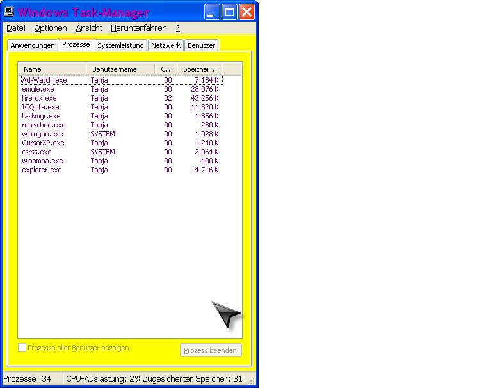The image size is (484, 388).
Task: Sort by Speicher column header
Action: [x=200, y=69]
